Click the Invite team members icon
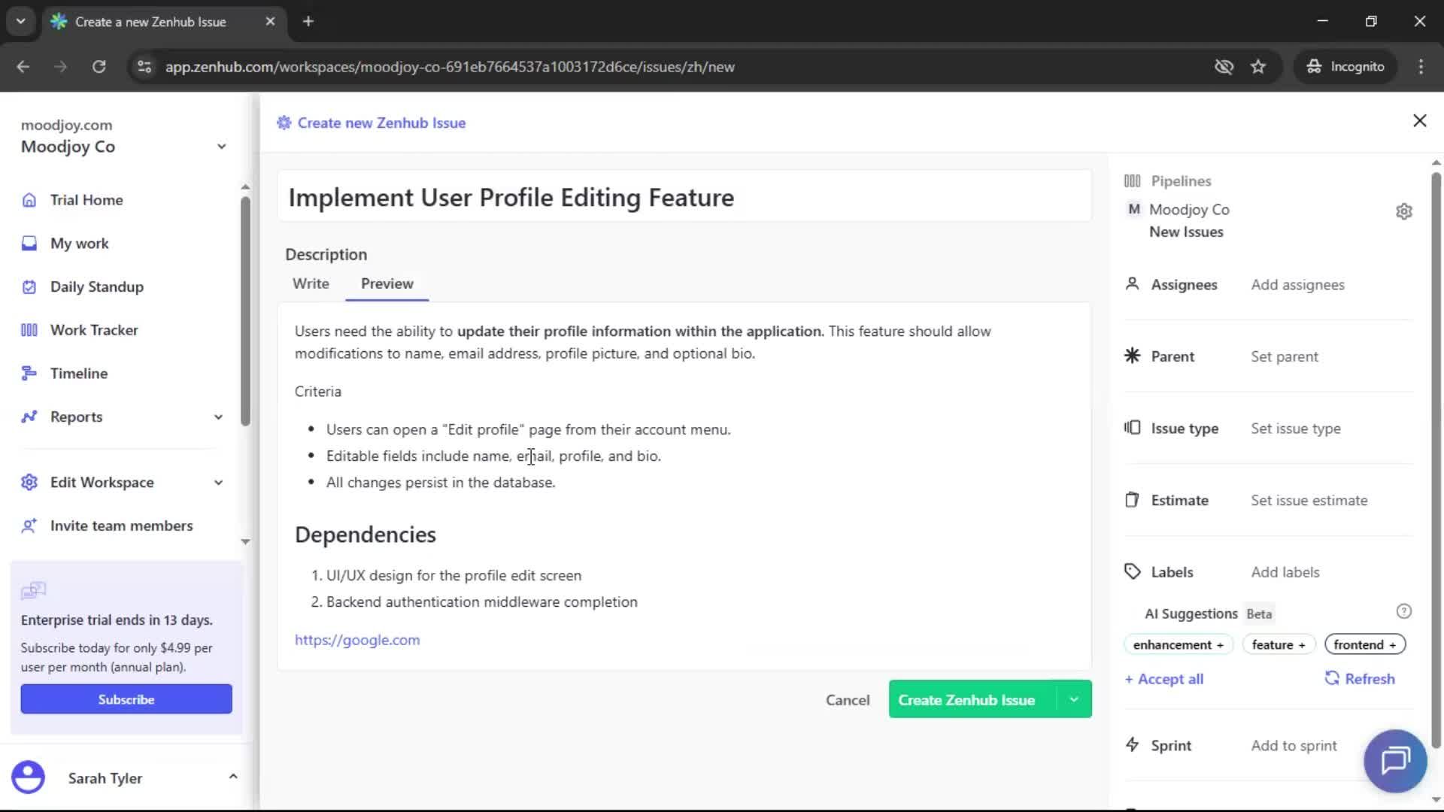Viewport: 1444px width, 812px height. click(29, 526)
